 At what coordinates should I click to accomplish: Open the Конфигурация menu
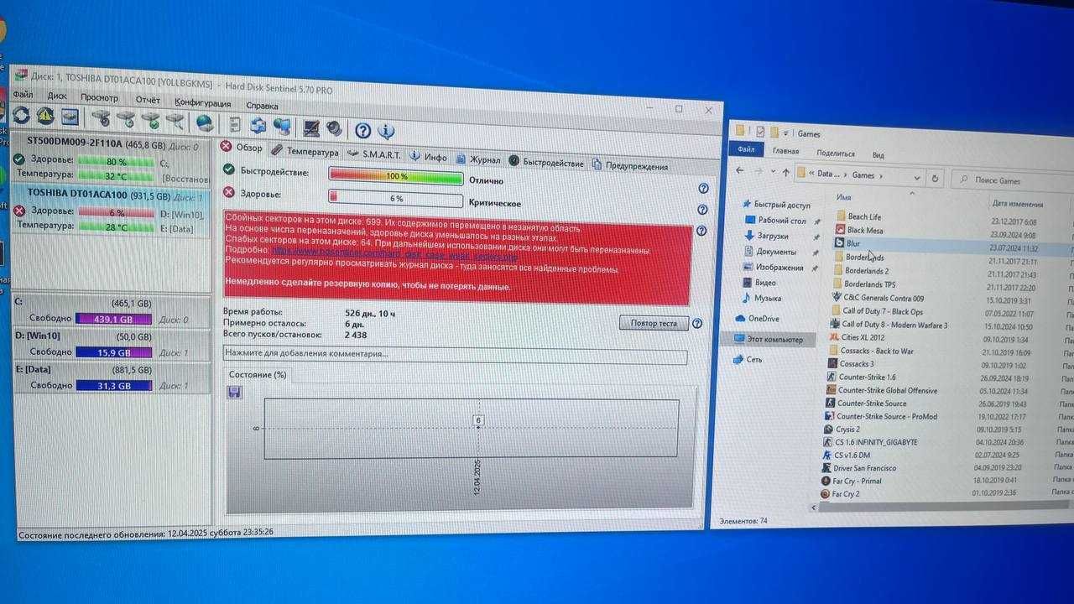203,102
